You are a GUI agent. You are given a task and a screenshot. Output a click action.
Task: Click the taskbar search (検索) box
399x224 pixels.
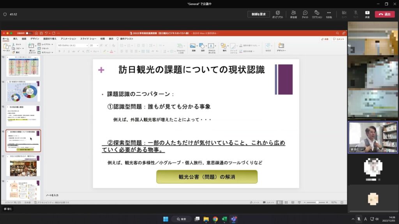click(x=182, y=219)
